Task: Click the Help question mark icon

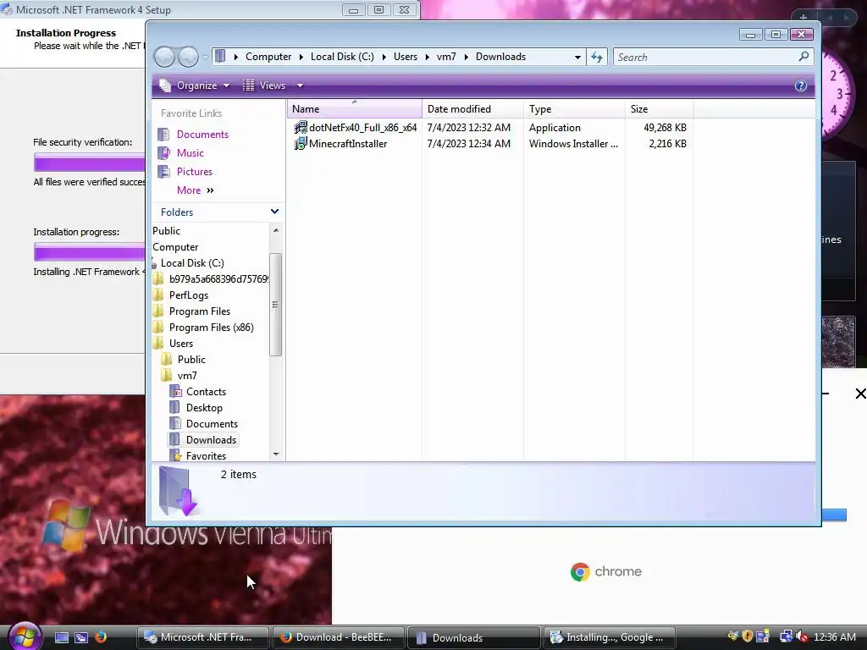Action: pyautogui.click(x=801, y=85)
